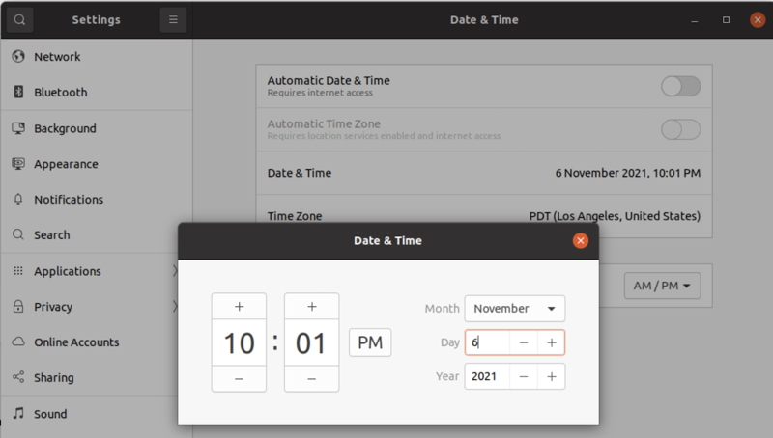Close the Date & Time dialog
773x438 pixels.
coord(580,240)
